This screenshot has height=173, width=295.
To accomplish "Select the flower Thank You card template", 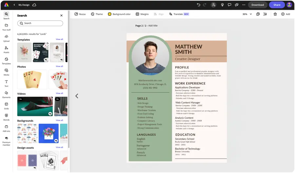I will tap(24, 52).
